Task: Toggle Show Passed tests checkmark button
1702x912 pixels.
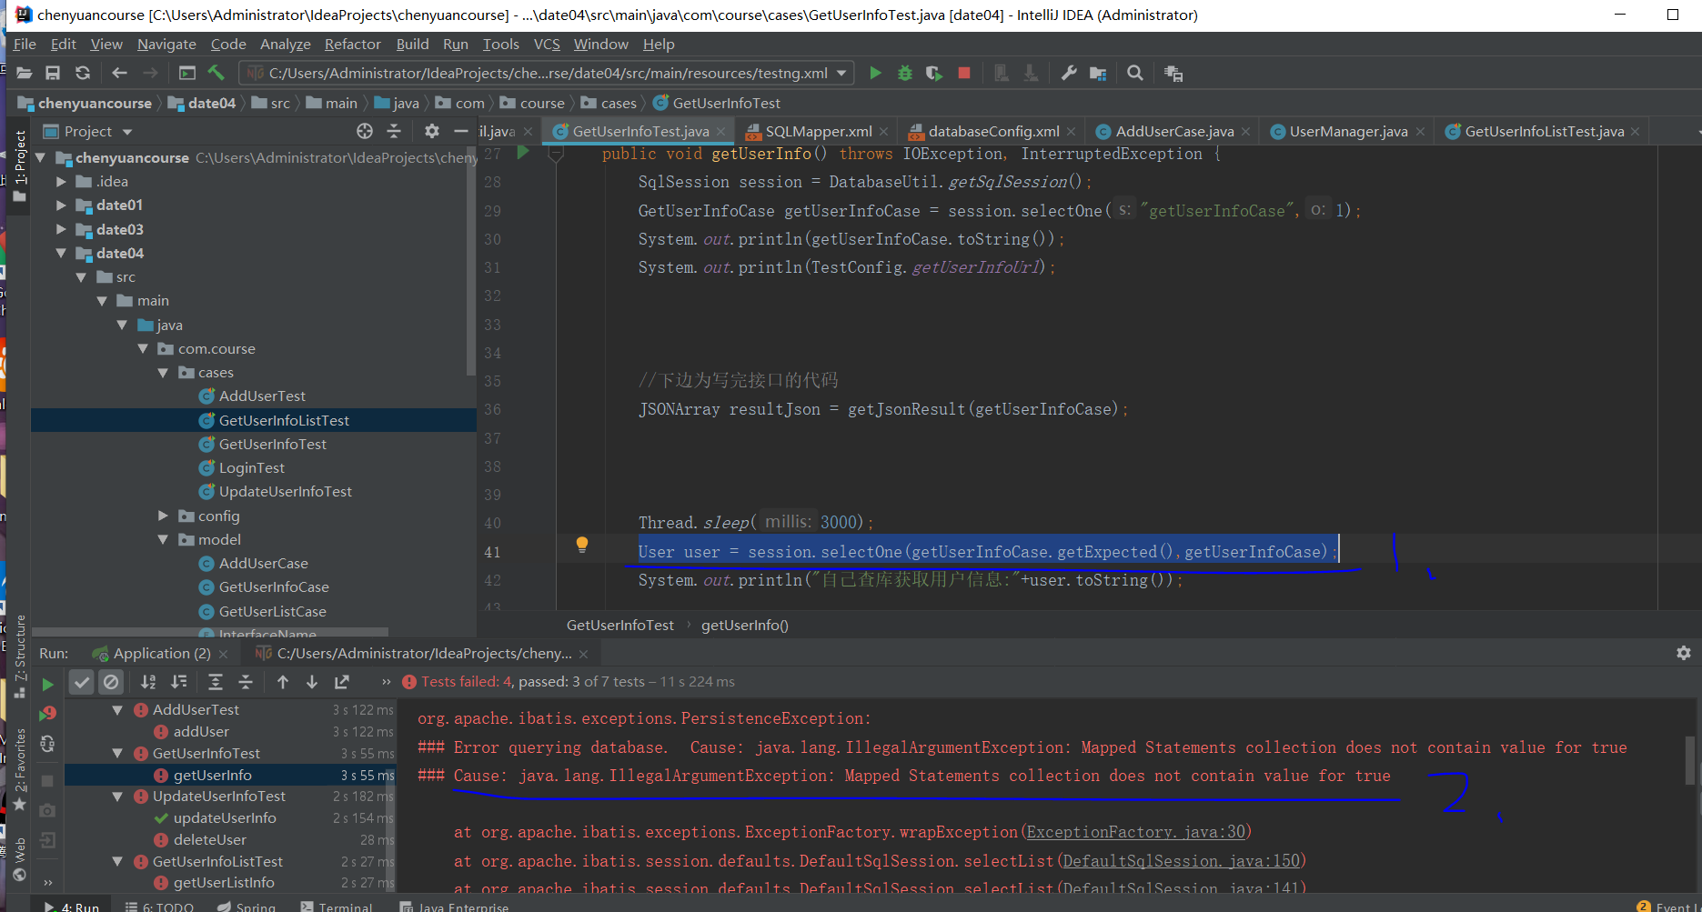Action: tap(82, 682)
